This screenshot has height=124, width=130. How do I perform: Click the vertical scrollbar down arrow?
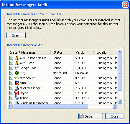click(120, 101)
